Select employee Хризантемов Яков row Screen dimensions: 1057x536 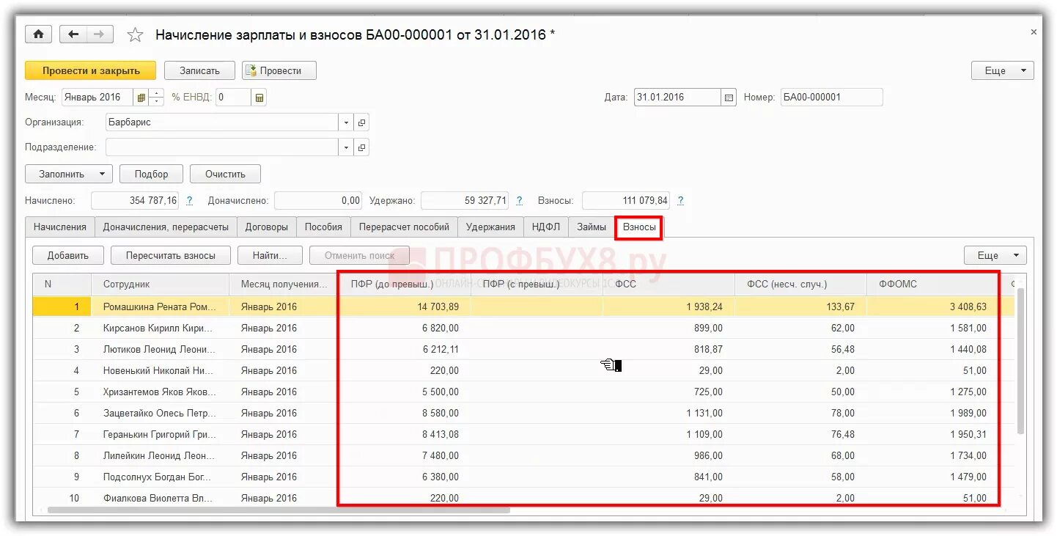(x=523, y=392)
